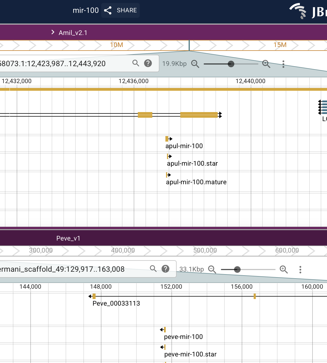Click the Peve_v1 zoom slider handle

(237, 270)
